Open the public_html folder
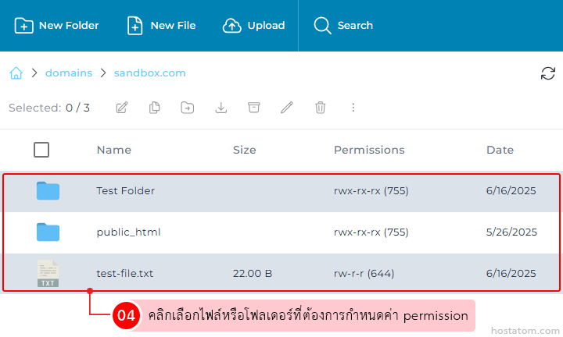This screenshot has width=563, height=337. (x=128, y=232)
